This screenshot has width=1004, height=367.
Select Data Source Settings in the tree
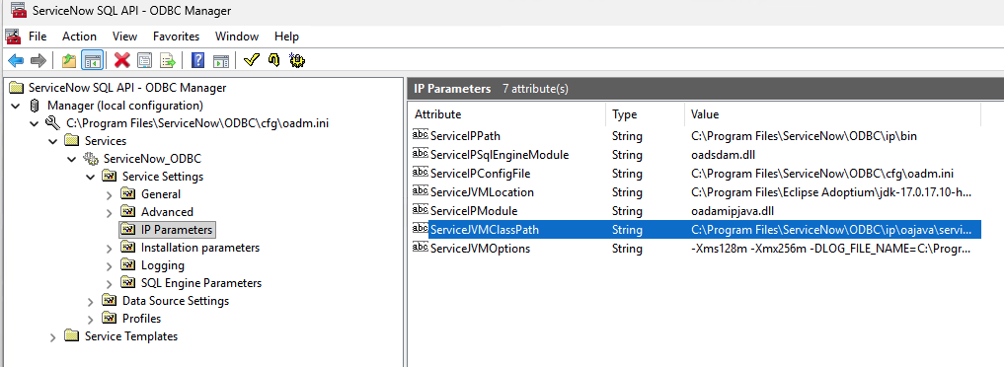176,301
